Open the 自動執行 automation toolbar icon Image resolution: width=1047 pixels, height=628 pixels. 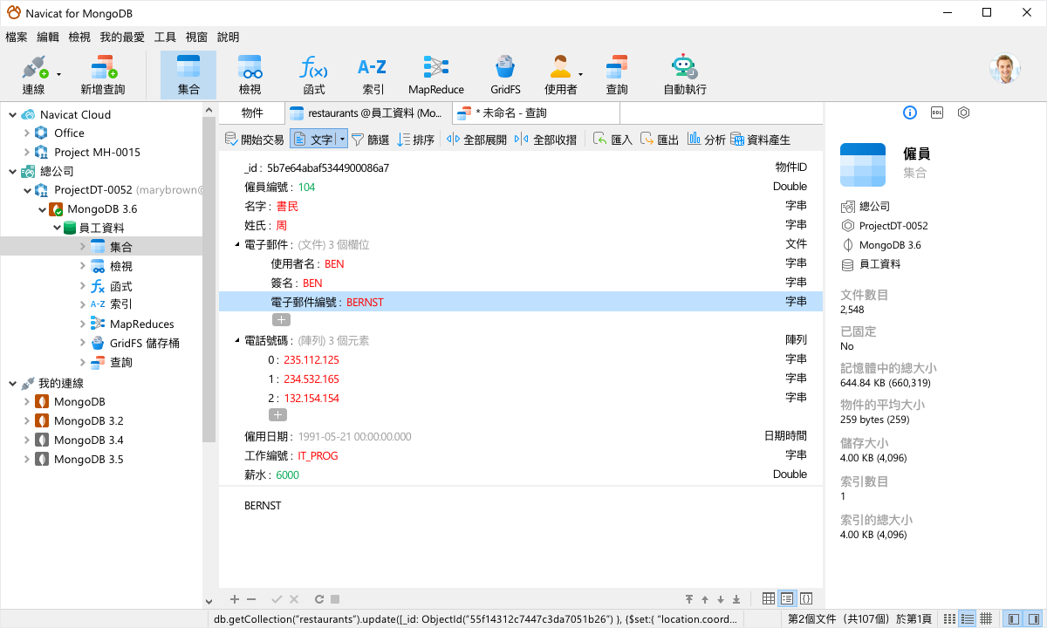[x=685, y=75]
